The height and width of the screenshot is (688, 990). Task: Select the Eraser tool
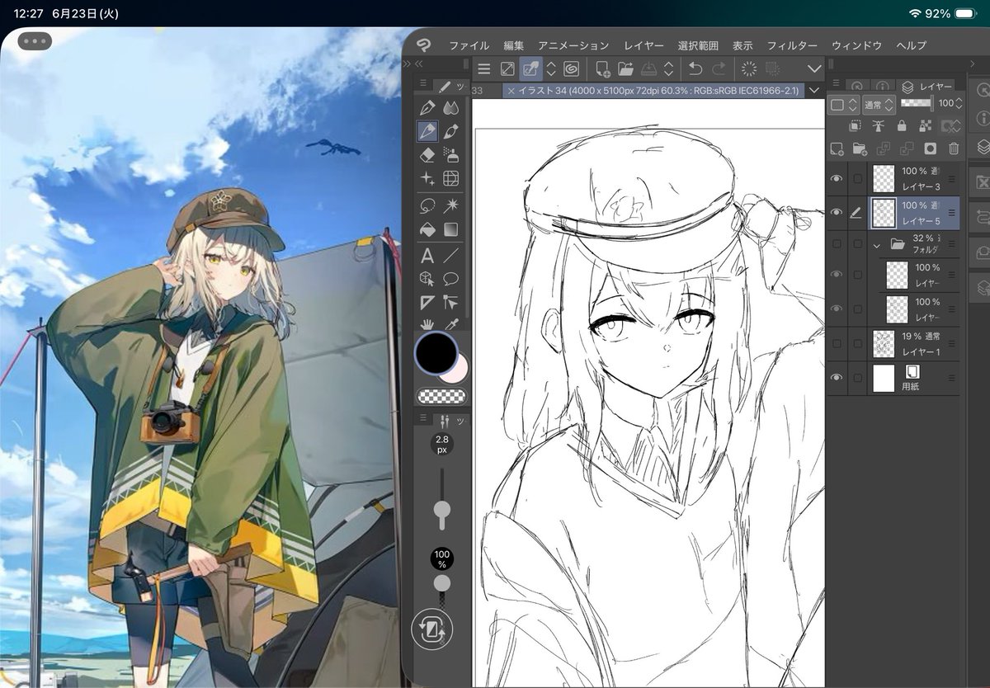coord(427,155)
